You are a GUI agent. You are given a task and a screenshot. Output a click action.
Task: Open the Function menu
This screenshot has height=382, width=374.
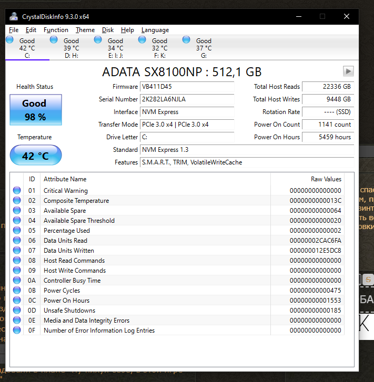pyautogui.click(x=56, y=30)
